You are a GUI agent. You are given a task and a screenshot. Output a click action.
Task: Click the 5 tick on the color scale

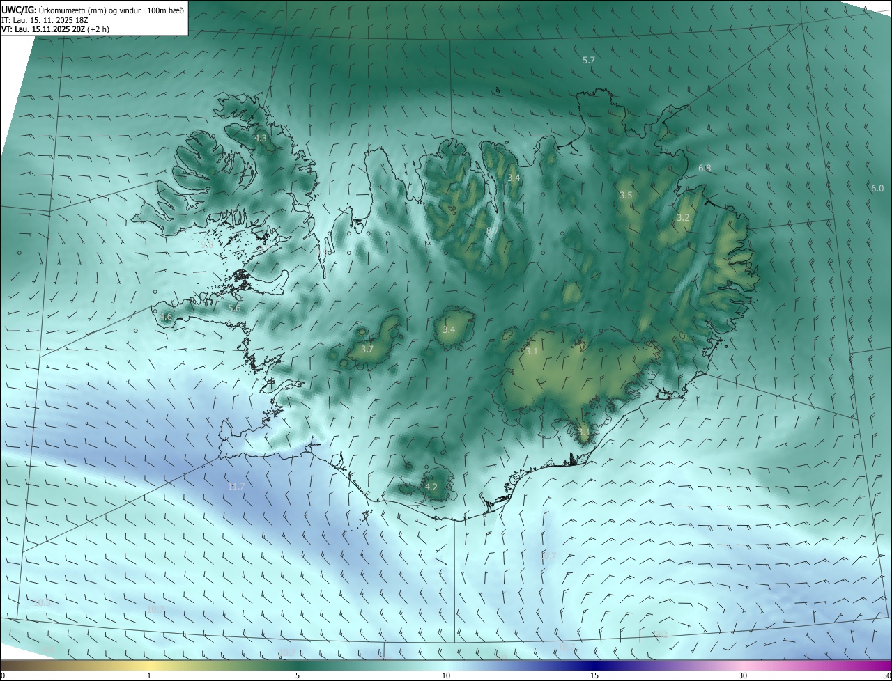298,676
